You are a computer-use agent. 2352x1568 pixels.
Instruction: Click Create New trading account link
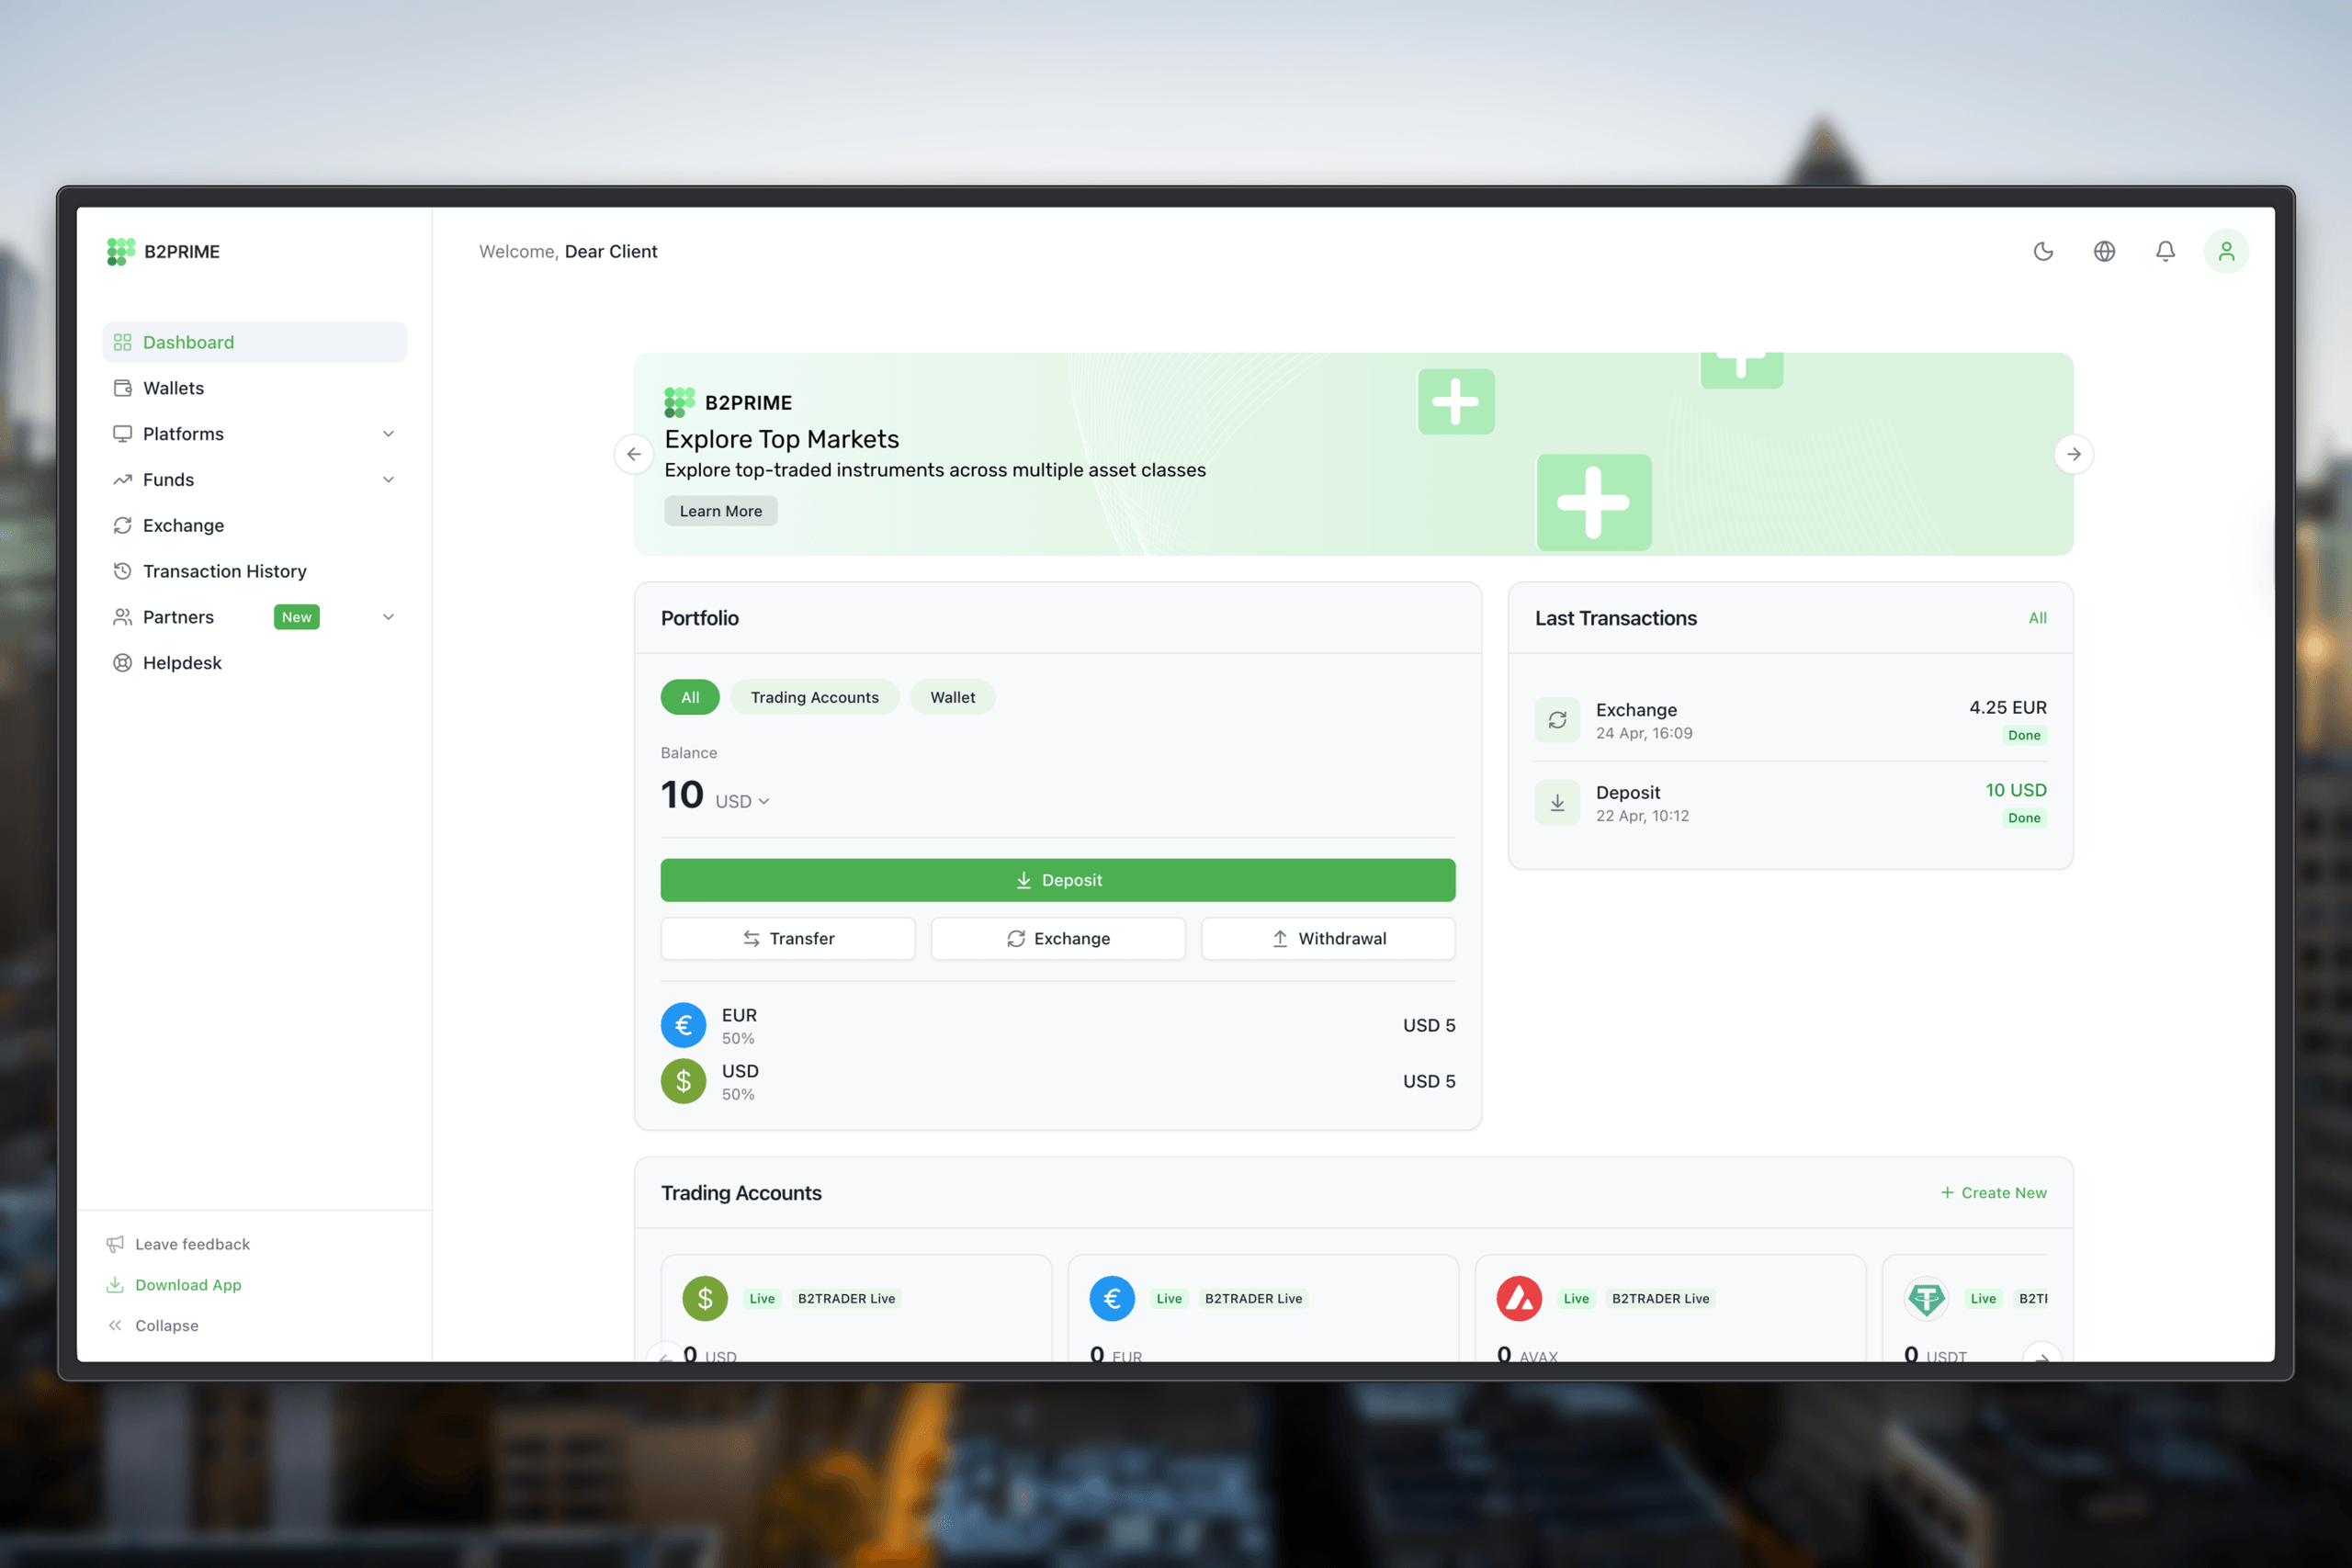[x=1993, y=1192]
